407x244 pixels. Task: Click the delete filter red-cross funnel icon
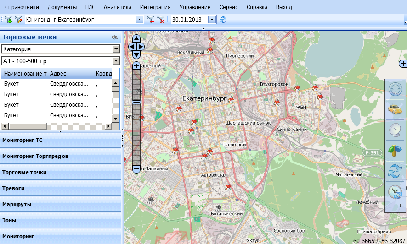(161, 20)
